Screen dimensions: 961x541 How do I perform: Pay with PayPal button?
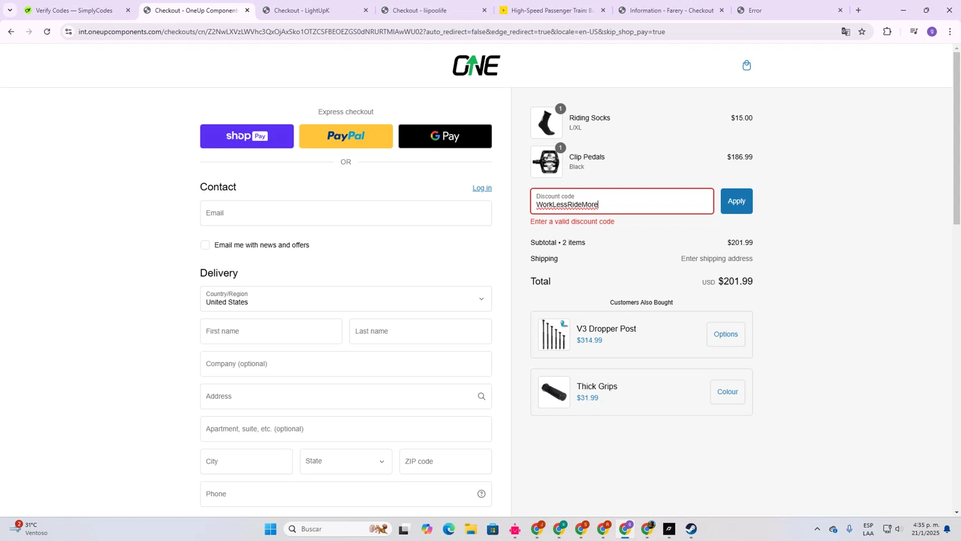click(x=346, y=137)
